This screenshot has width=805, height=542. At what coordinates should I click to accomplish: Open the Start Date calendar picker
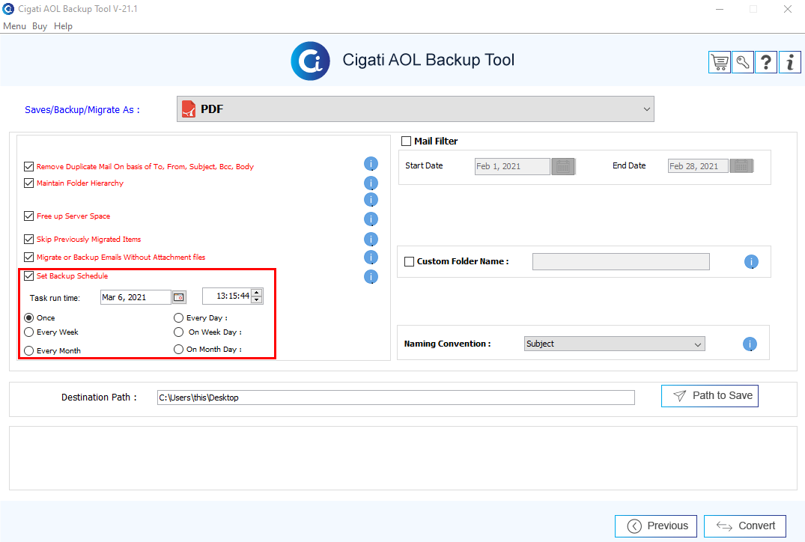pyautogui.click(x=562, y=166)
